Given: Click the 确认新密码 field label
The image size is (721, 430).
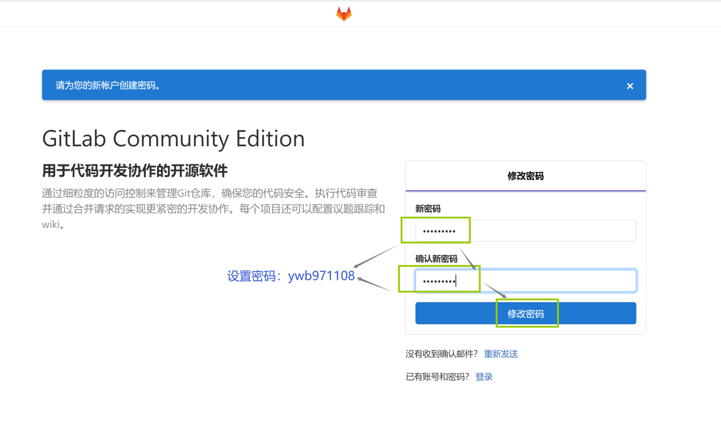Looking at the screenshot, I should click(x=437, y=259).
